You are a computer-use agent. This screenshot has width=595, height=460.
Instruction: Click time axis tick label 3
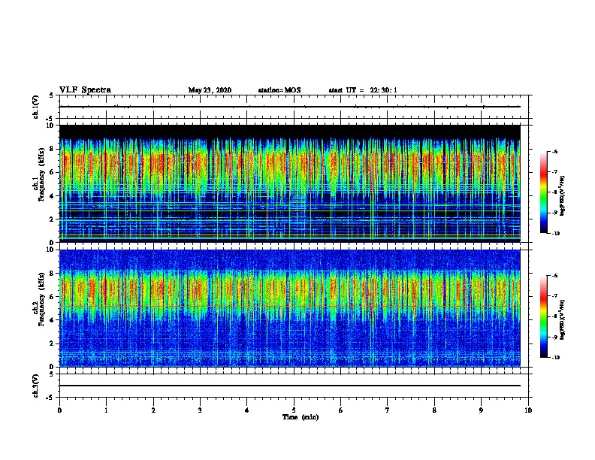tap(200, 410)
